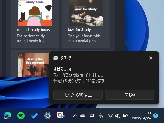The image size is (164, 123).
Task: Open the notification's three-dot options menu
Action: click(x=139, y=58)
